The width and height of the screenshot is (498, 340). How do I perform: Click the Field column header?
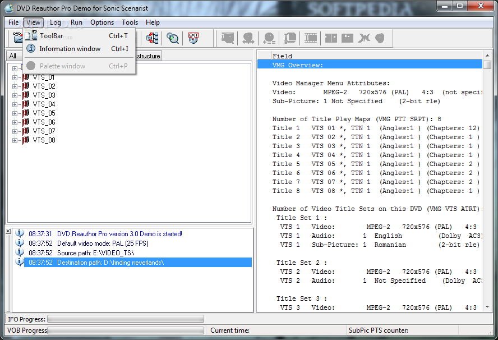(376, 56)
